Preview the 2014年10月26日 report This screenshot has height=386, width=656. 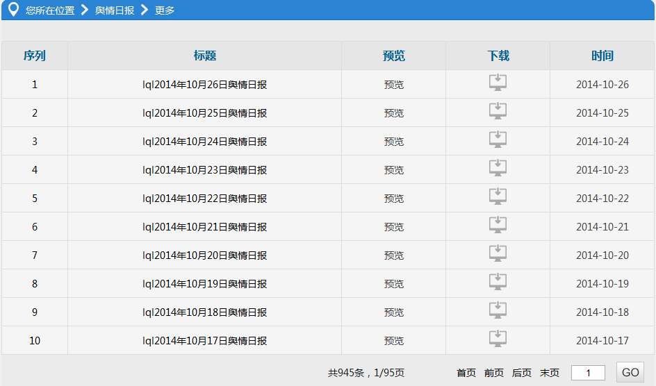393,85
